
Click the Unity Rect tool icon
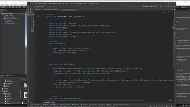point(13,7)
